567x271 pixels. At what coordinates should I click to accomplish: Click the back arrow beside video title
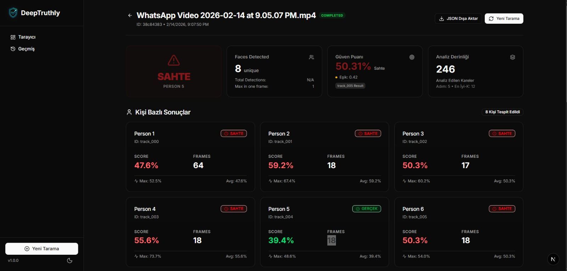(130, 16)
